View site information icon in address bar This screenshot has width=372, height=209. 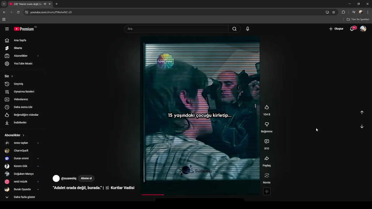[x=26, y=12]
